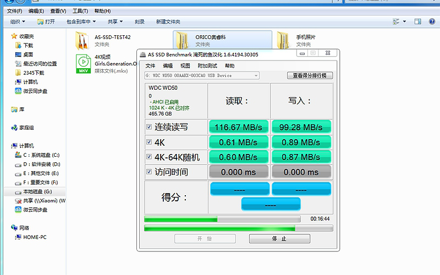Open 共享 dropdown in Explorer toolbar
This screenshot has width=440, height=275.
tap(116, 21)
